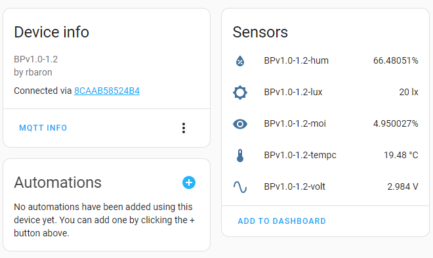433x258 pixels.
Task: Click the moisture eye icon
Action: coord(240,124)
